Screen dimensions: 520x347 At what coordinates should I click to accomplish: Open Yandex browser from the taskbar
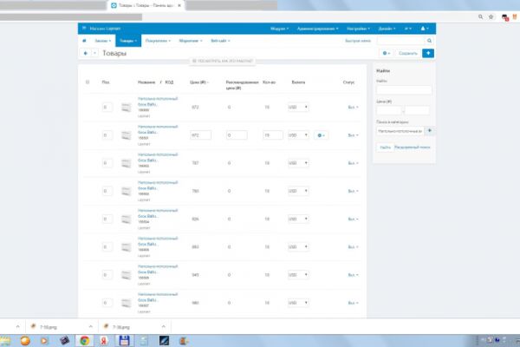(104, 341)
